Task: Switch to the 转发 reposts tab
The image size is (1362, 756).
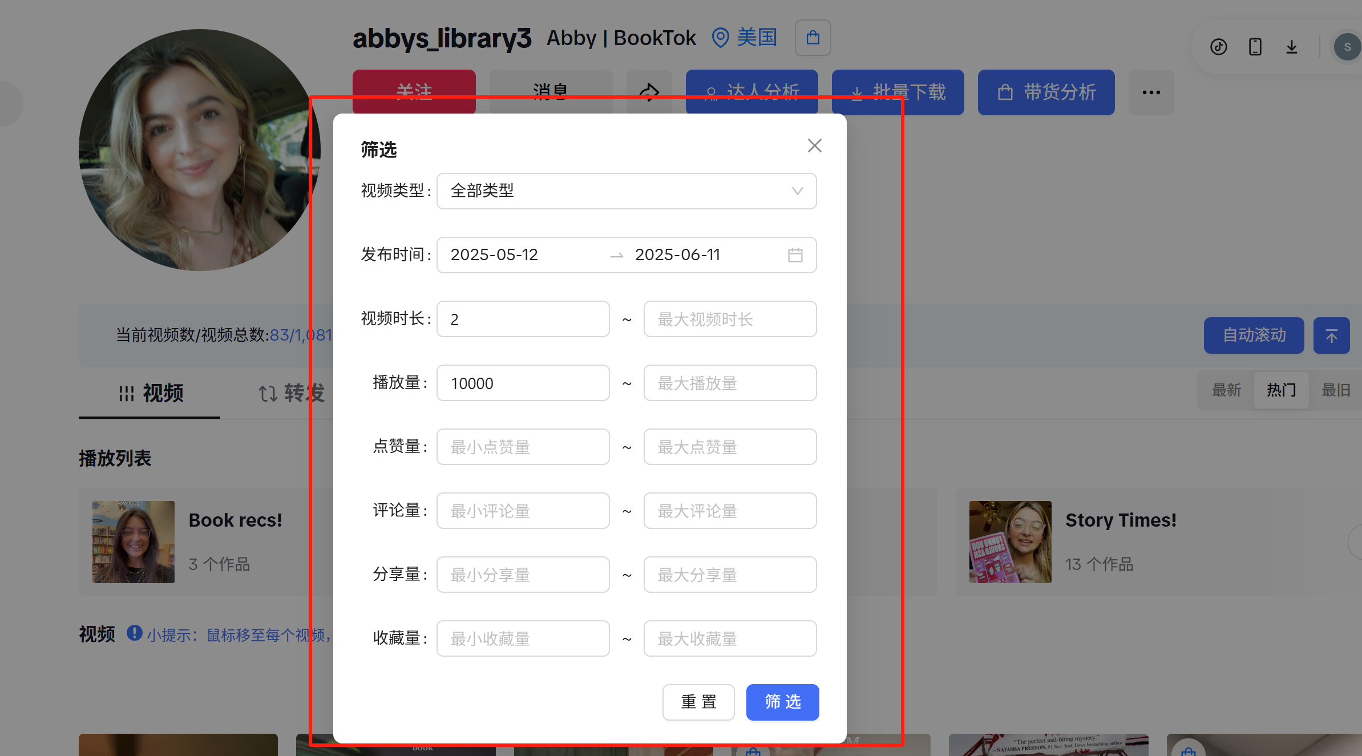Action: pos(292,393)
